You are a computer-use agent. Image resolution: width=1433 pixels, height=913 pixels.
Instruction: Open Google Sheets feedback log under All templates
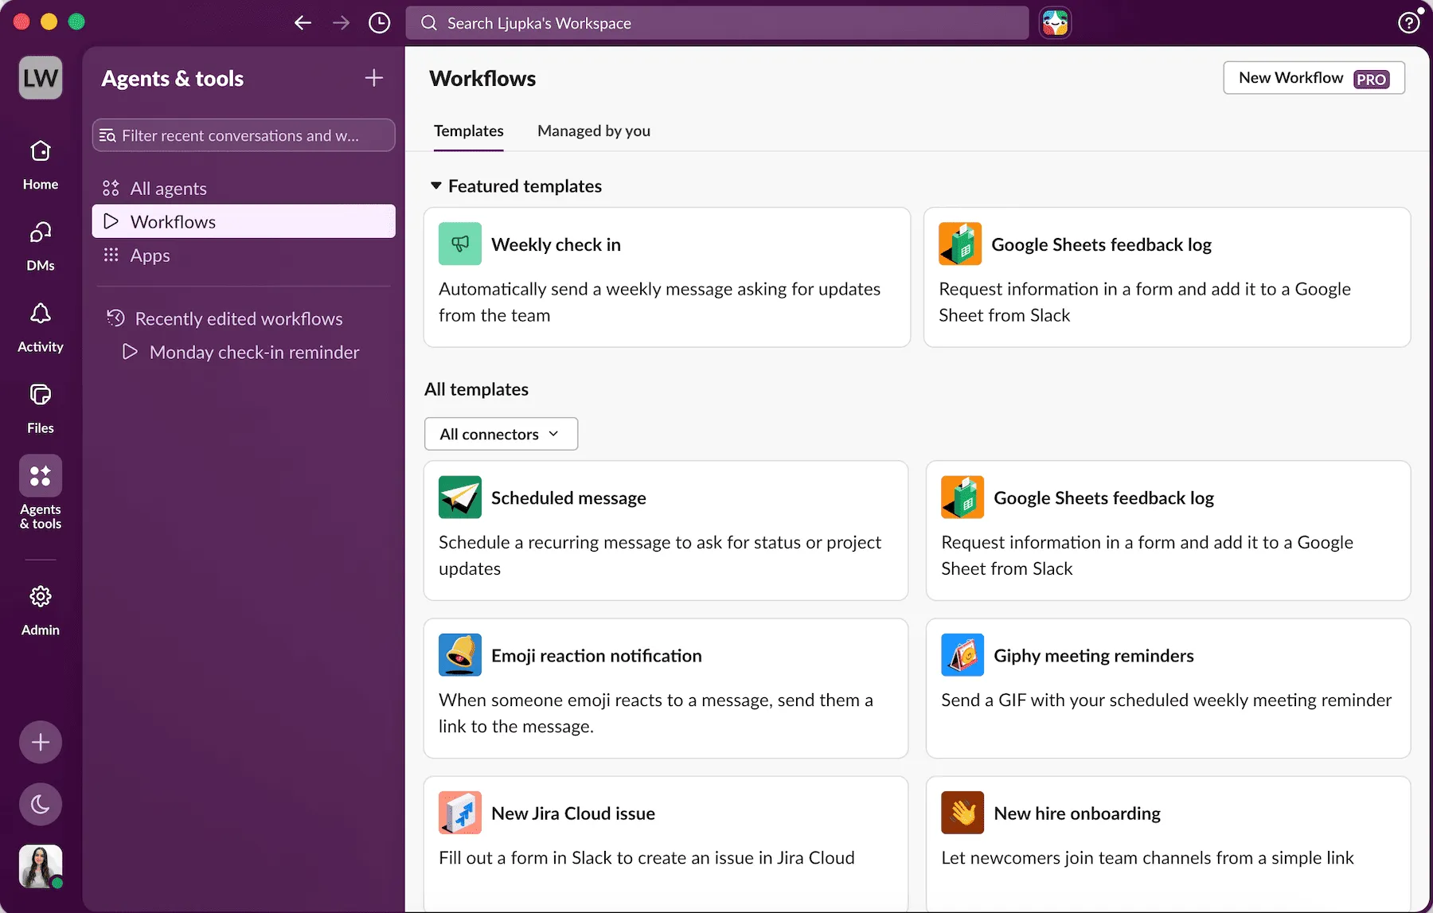(x=1168, y=530)
